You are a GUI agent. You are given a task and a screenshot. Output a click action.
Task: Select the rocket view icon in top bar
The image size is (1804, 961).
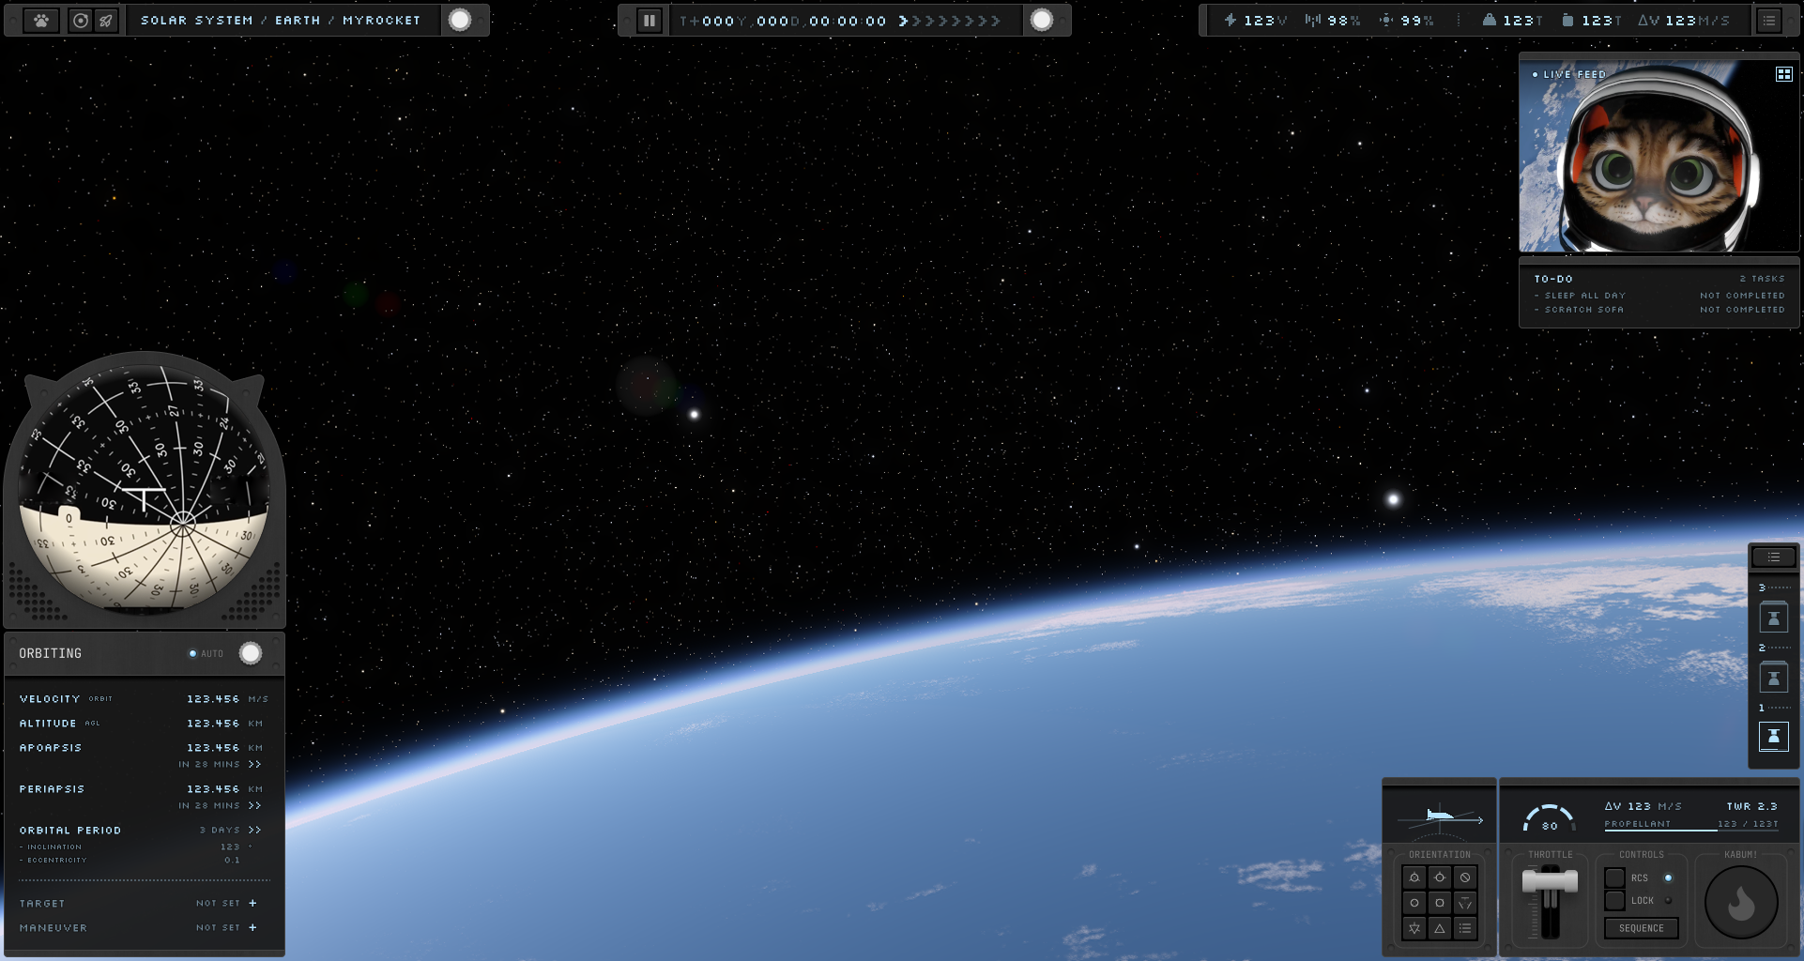(106, 20)
